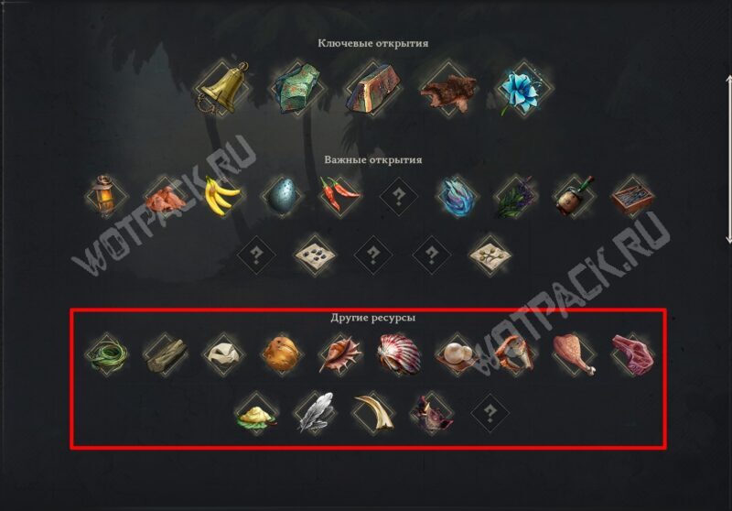Select the drumstick poultry leg resource
The width and height of the screenshot is (732, 511).
574,354
